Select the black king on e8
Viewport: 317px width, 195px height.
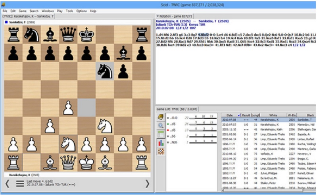(x=86, y=34)
